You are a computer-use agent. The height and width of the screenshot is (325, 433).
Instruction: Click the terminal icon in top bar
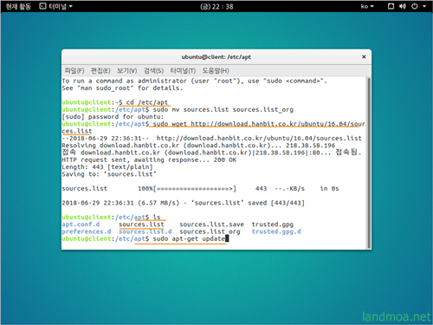(42, 6)
